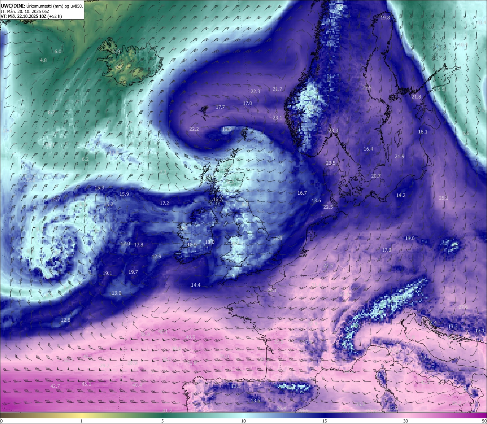The image size is (487, 424).
Task: Click the 6.2 value in northwest Atlantic
Action: (85, 159)
